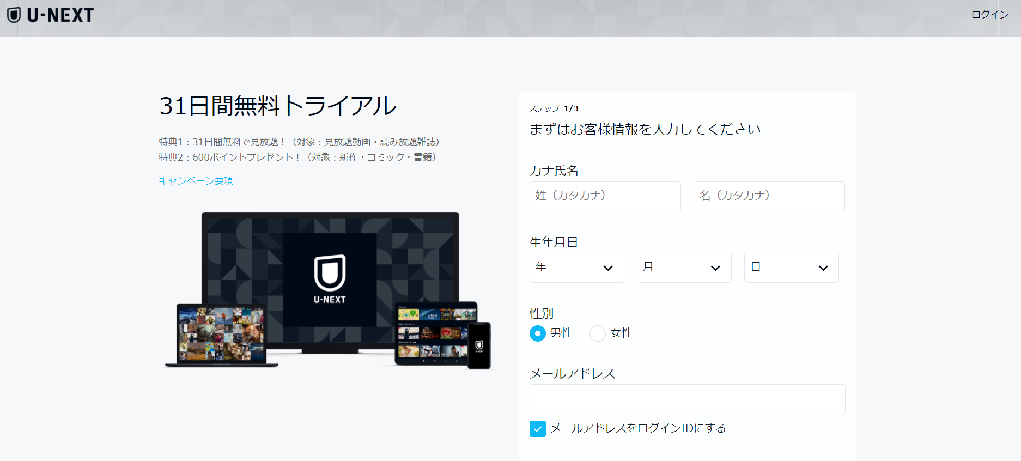
Task: Open the 日 birth day dropdown
Action: (x=791, y=268)
